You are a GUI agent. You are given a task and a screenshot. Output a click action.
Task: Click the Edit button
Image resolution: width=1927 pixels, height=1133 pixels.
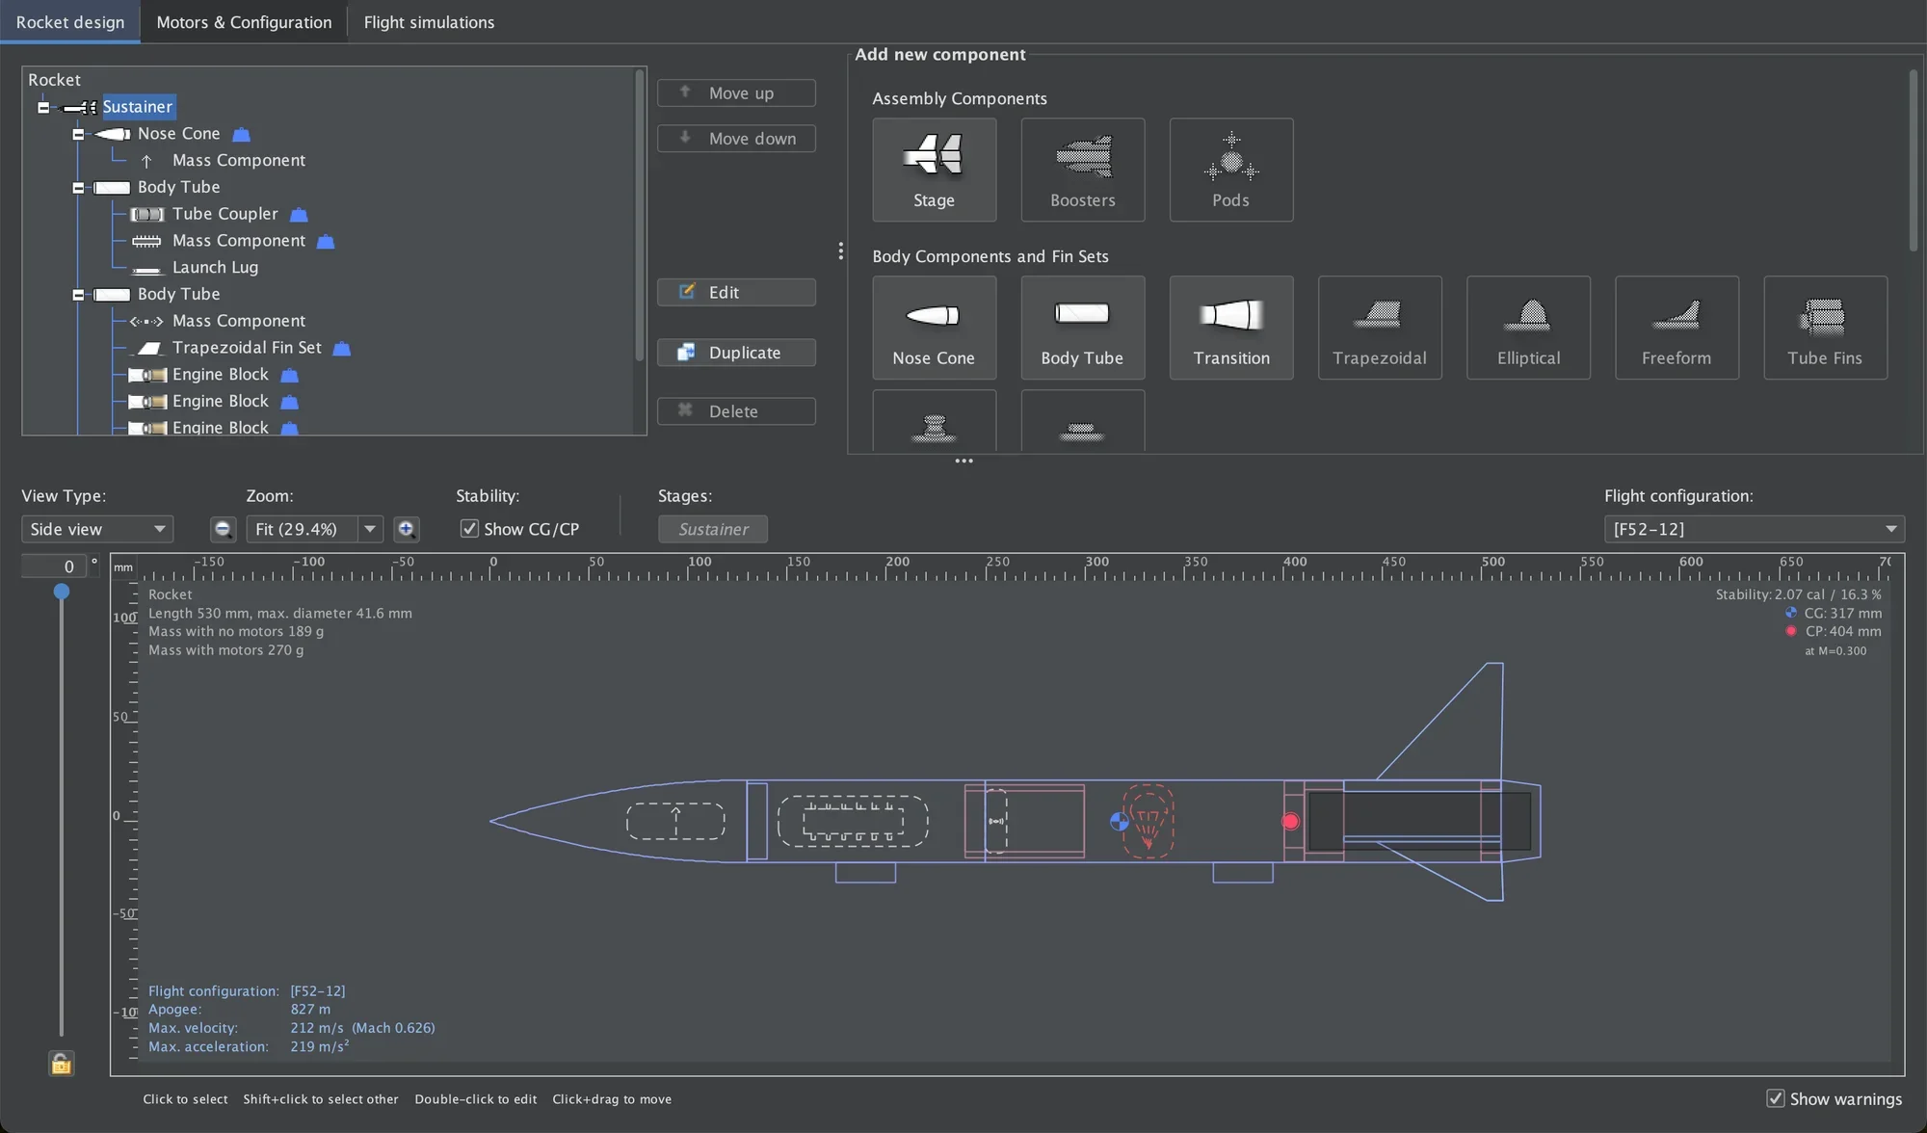click(736, 292)
